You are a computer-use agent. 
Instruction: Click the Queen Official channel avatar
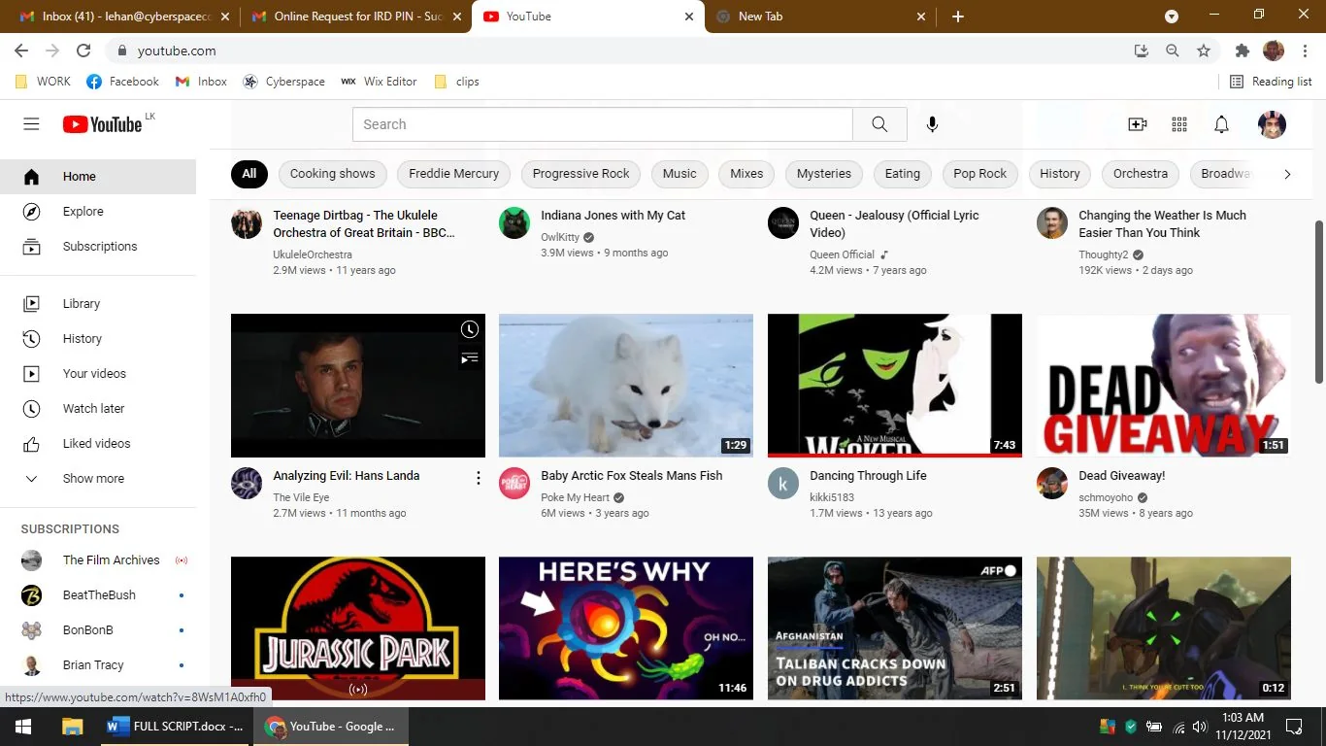783,223
